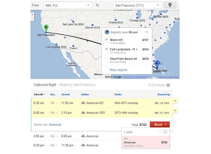This screenshot has width=211, height=154.
Task: Open the More airports link
Action: (118, 70)
